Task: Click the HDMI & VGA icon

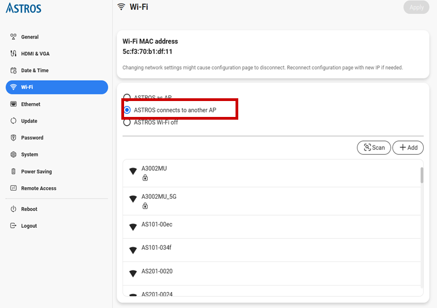Action: (14, 54)
